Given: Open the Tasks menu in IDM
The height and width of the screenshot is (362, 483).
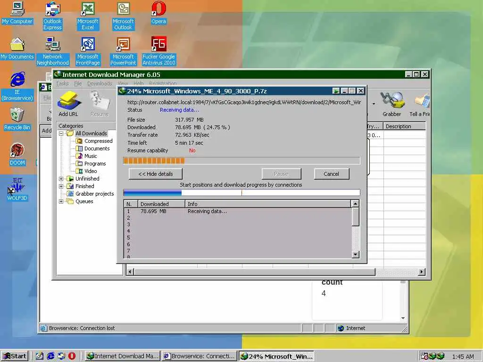Looking at the screenshot, I should click(x=63, y=83).
